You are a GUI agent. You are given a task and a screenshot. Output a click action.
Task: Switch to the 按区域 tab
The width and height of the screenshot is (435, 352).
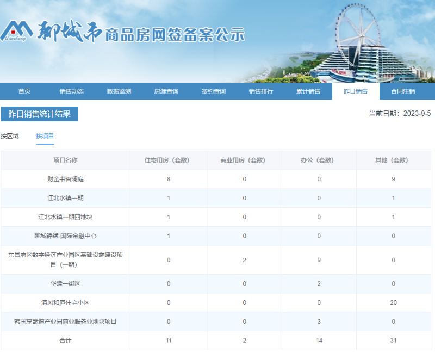point(10,136)
